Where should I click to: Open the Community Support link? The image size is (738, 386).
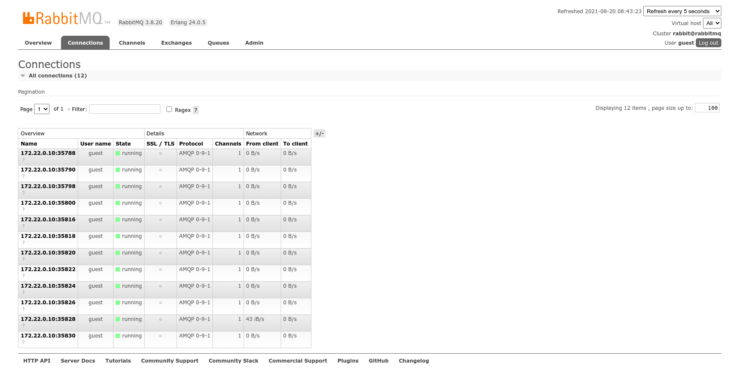pos(170,361)
